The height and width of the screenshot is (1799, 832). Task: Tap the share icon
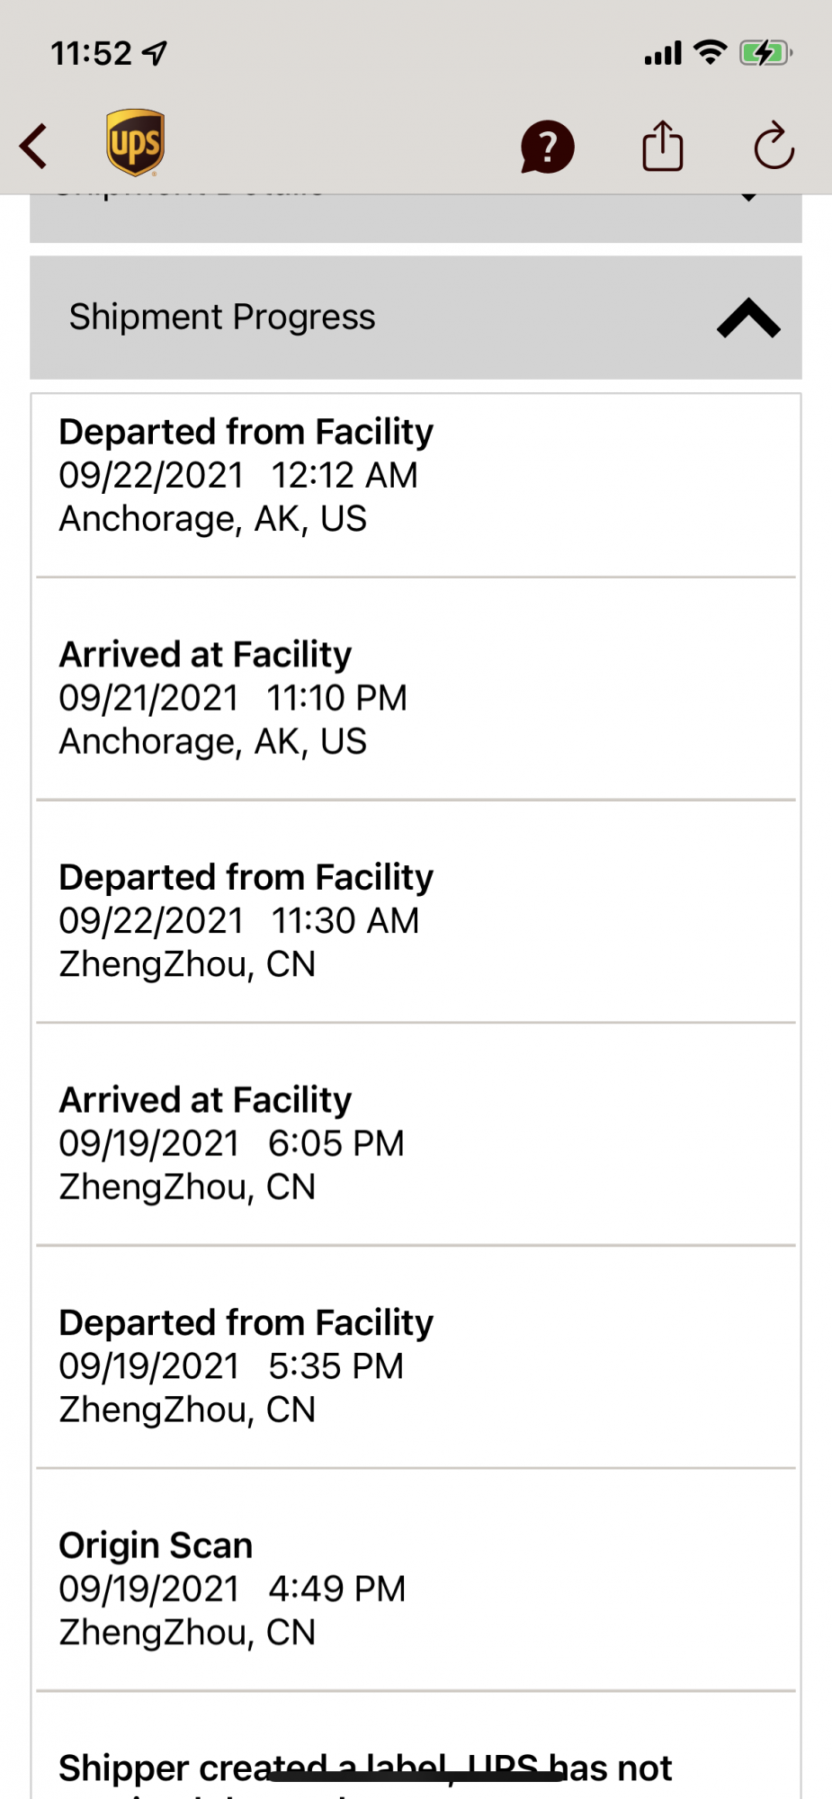click(x=662, y=146)
